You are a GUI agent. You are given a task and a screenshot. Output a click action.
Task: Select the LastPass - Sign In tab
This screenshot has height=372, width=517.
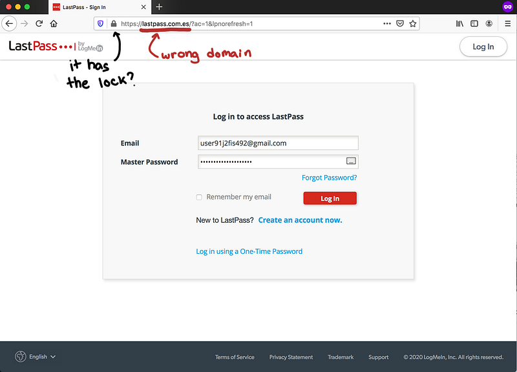[100, 7]
